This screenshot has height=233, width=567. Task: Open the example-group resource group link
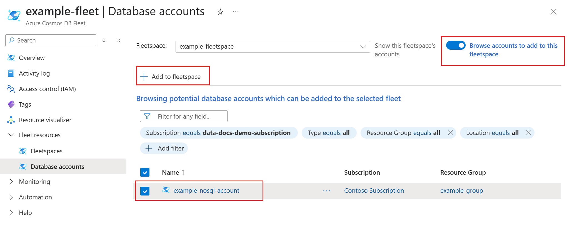[x=461, y=191]
